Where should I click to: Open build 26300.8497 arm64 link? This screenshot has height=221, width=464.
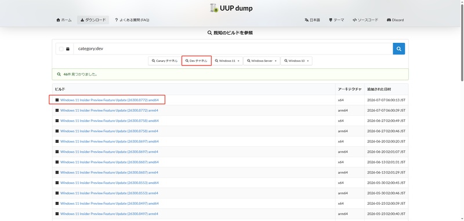tap(109, 213)
